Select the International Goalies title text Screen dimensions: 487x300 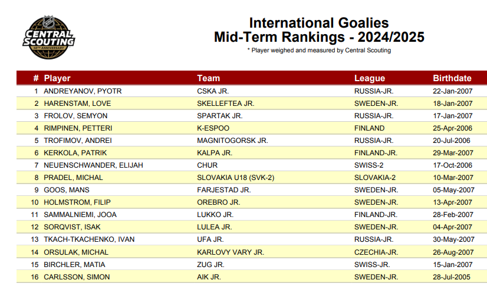pyautogui.click(x=319, y=23)
